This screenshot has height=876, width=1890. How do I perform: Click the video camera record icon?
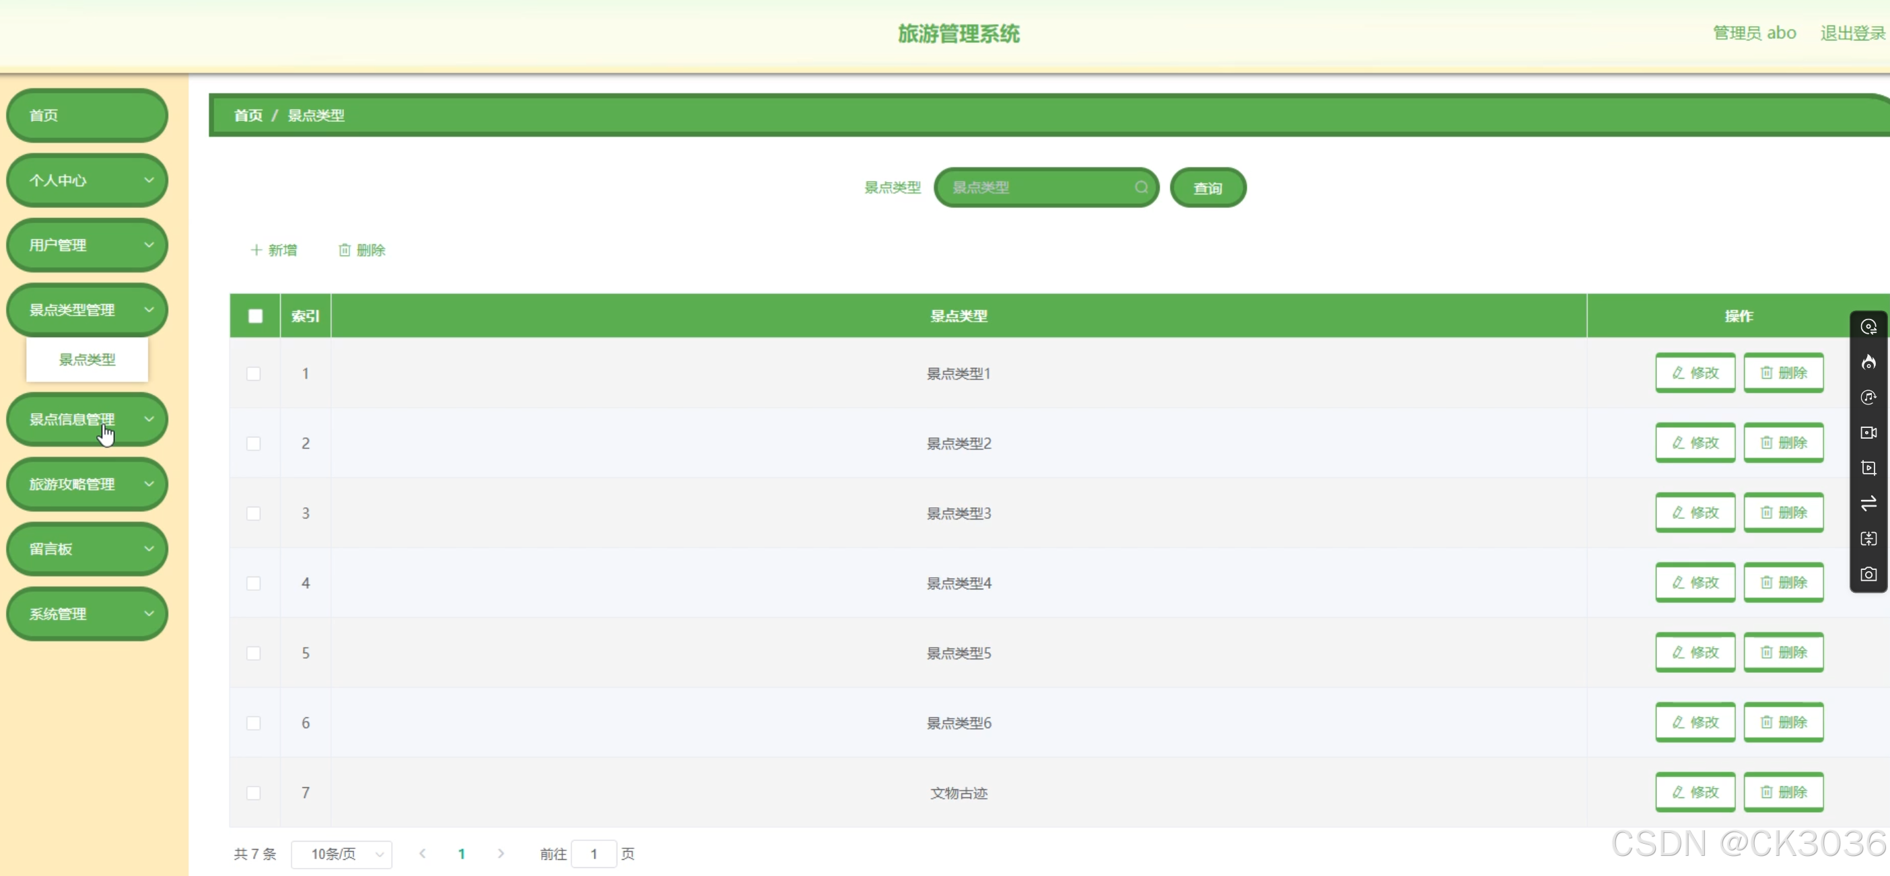pos(1868,432)
